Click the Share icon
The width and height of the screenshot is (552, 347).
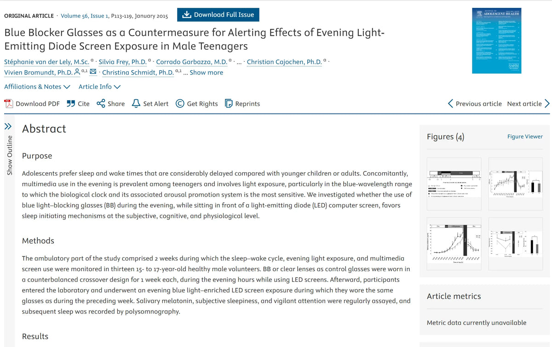[x=101, y=103]
